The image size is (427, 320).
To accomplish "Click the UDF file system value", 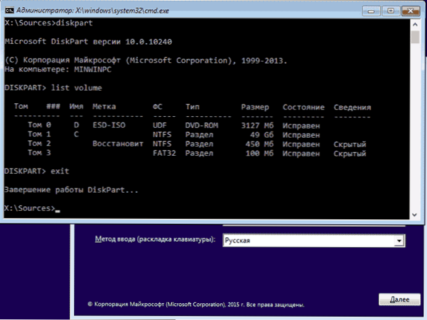I will (x=159, y=125).
